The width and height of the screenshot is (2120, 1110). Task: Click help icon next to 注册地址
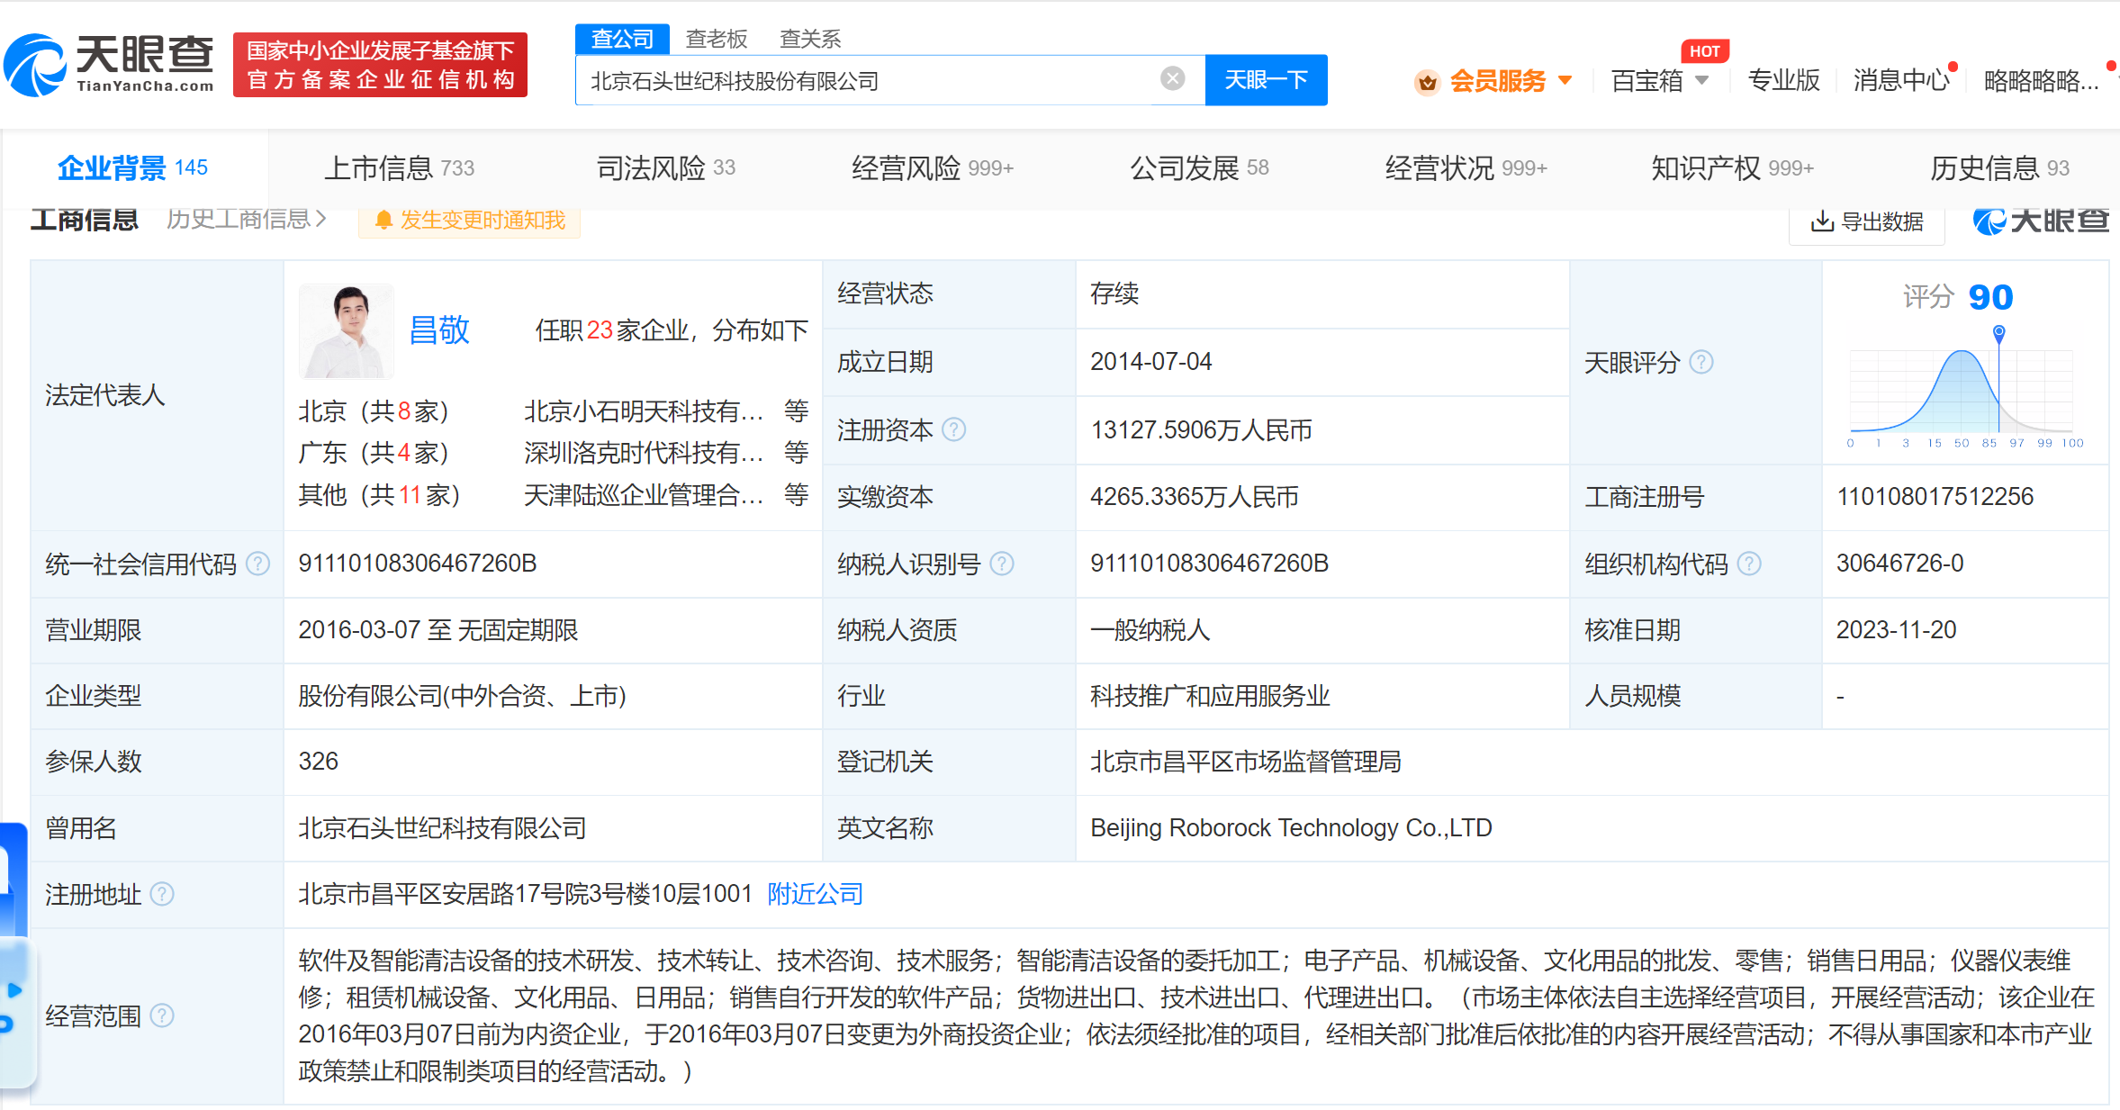tap(162, 894)
